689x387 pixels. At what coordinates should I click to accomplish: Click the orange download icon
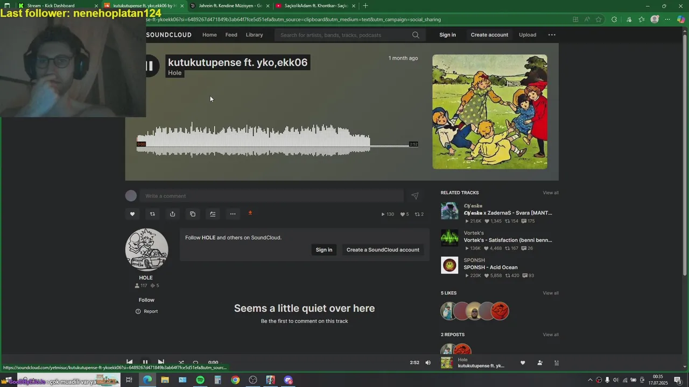click(250, 213)
